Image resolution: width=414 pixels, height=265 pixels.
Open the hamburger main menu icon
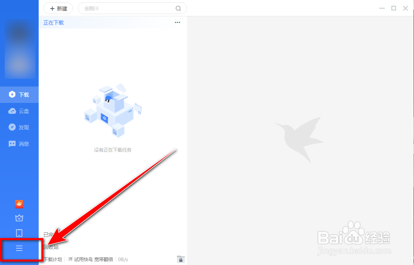coord(19,248)
